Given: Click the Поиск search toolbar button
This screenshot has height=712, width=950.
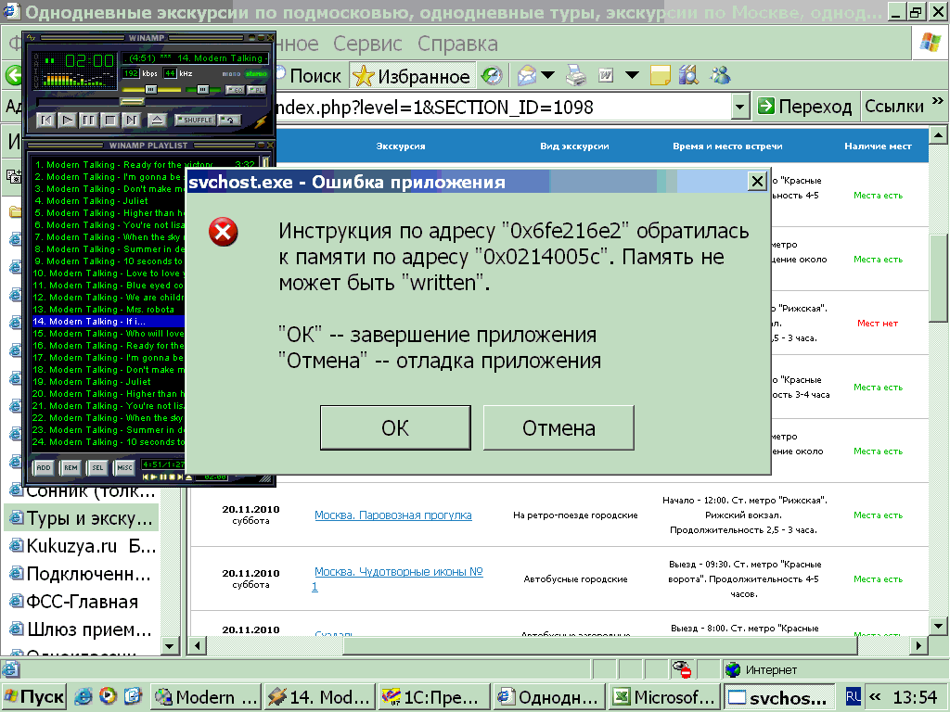Looking at the screenshot, I should (308, 76).
